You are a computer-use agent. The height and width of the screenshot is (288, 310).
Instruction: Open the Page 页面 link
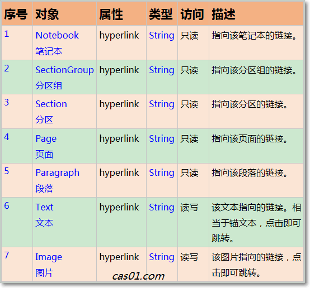point(46,146)
